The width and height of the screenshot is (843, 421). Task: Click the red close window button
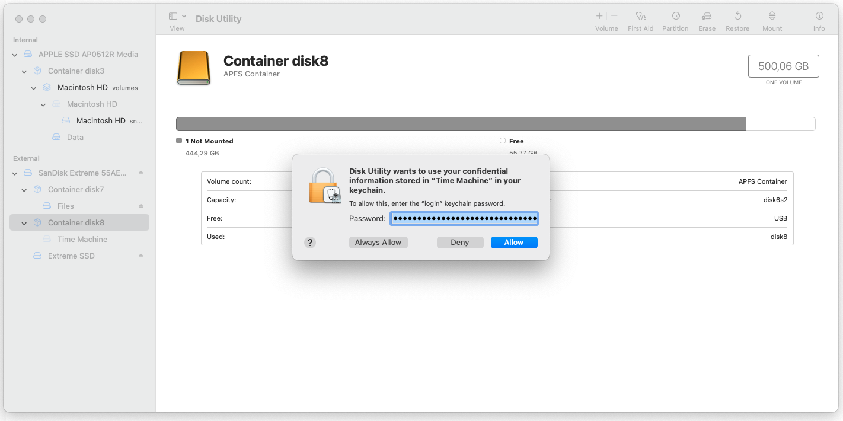coord(19,19)
